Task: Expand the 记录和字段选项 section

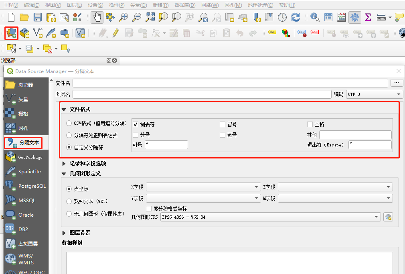Action: click(x=64, y=164)
